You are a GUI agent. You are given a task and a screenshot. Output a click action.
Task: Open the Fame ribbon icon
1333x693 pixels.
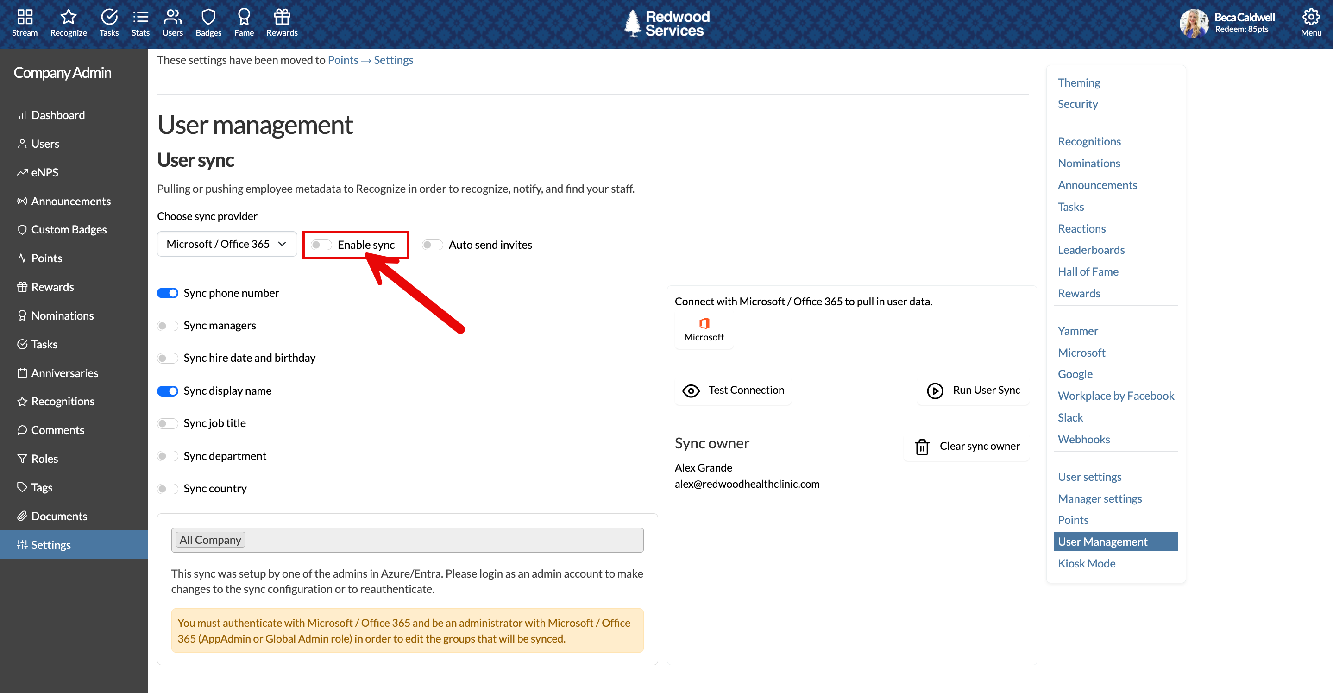coord(244,17)
